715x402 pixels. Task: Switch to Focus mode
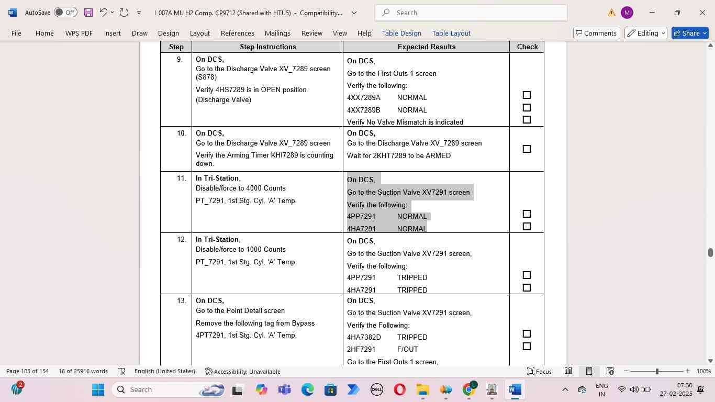click(x=539, y=371)
